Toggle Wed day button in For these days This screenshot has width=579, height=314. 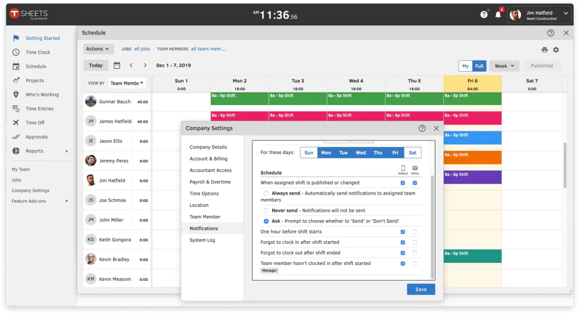(361, 152)
